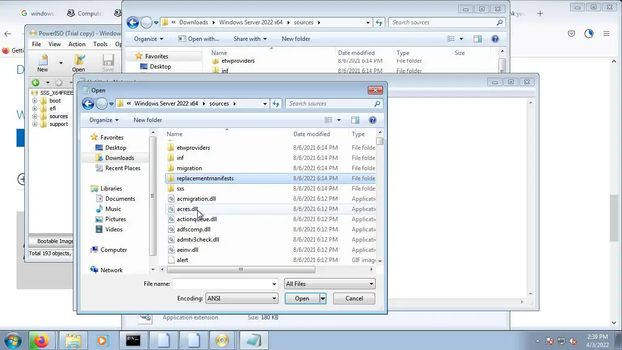Select Downloads in Open dialog sidebar
The height and width of the screenshot is (350, 622).
pos(120,158)
